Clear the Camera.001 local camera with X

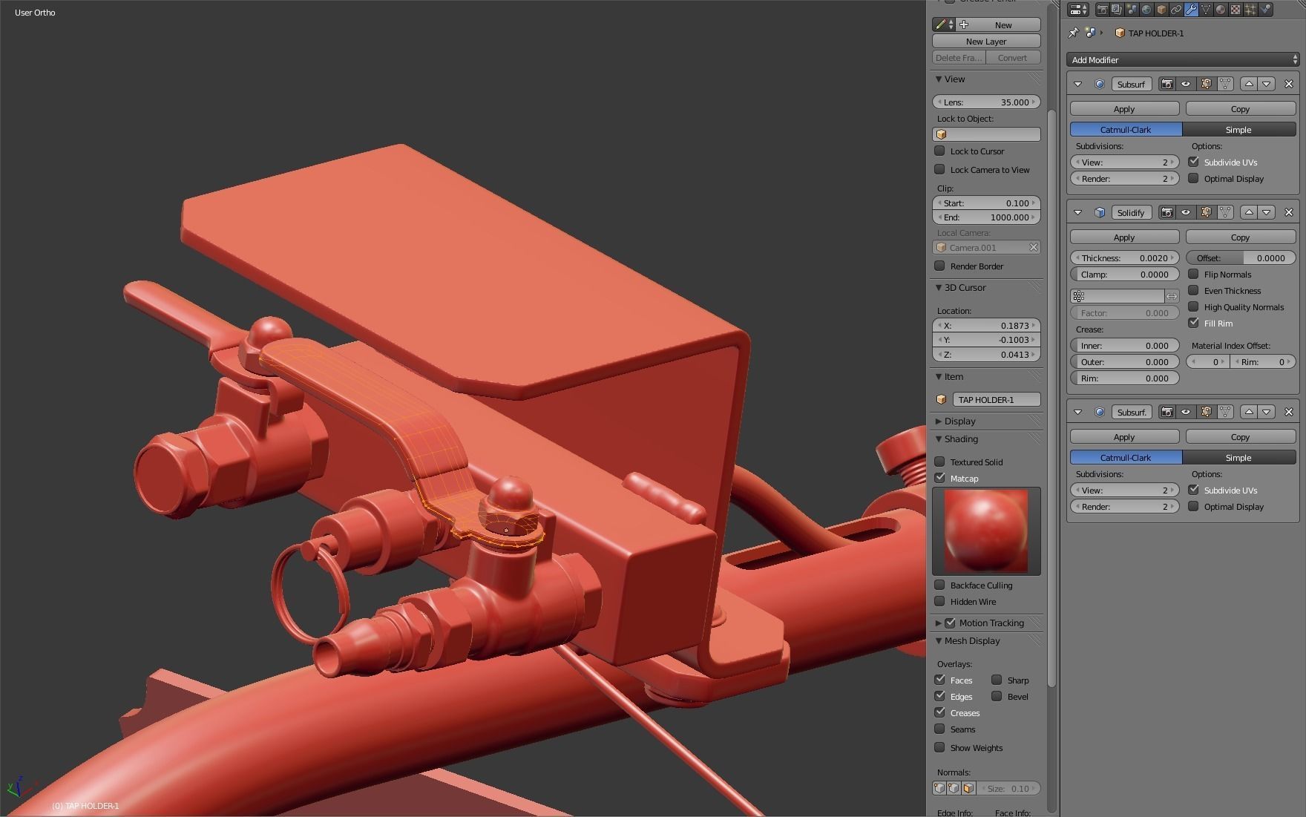[1033, 247]
